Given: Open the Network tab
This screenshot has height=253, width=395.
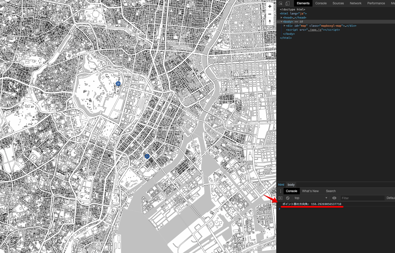Looking at the screenshot, I should pyautogui.click(x=355, y=3).
